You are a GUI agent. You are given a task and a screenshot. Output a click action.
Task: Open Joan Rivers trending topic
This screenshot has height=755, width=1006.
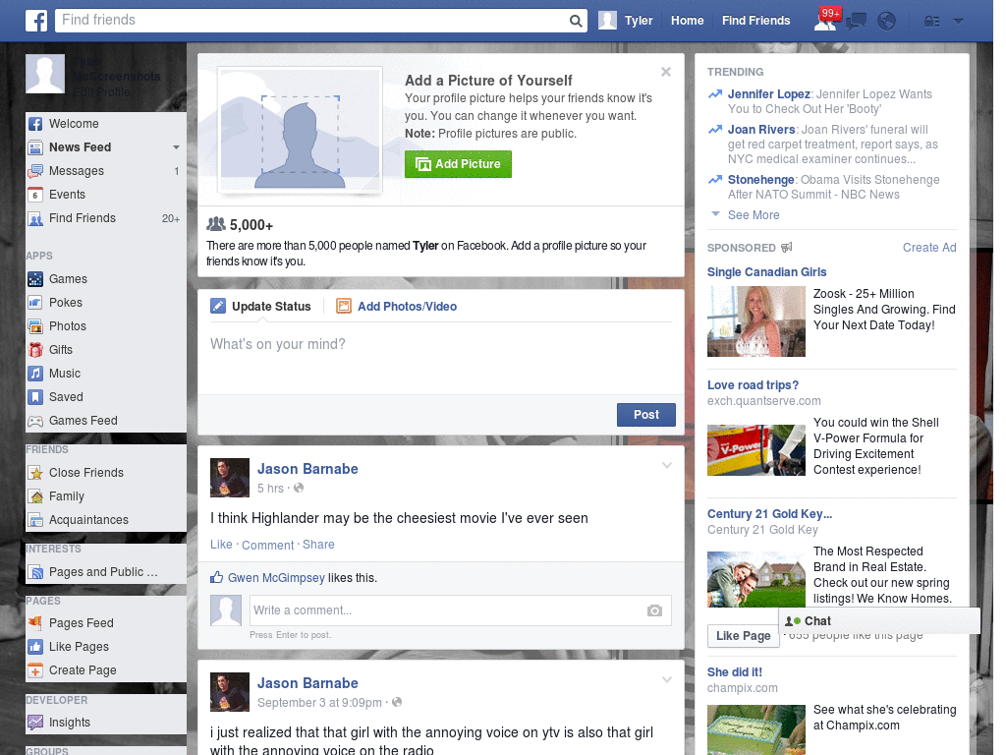click(761, 130)
